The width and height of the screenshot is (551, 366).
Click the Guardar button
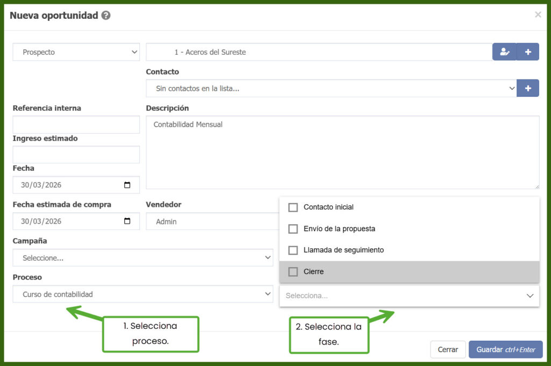505,349
